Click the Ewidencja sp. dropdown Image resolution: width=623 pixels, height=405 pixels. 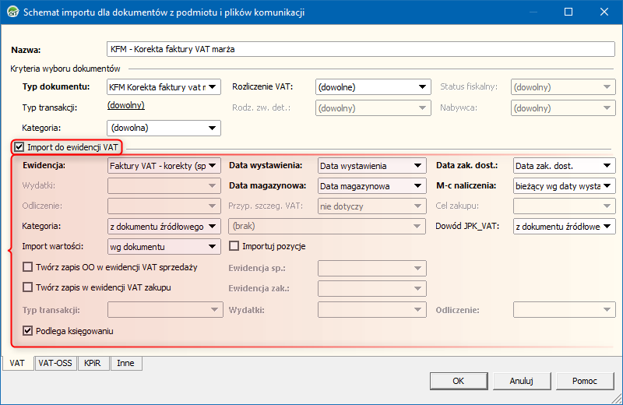tap(372, 268)
